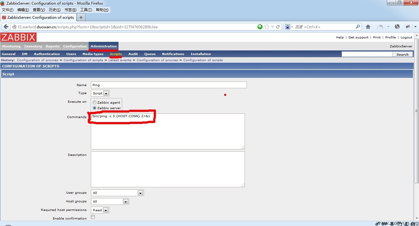Image resolution: width=419 pixels, height=226 pixels.
Task: Open the Installation submenu item
Action: click(201, 54)
